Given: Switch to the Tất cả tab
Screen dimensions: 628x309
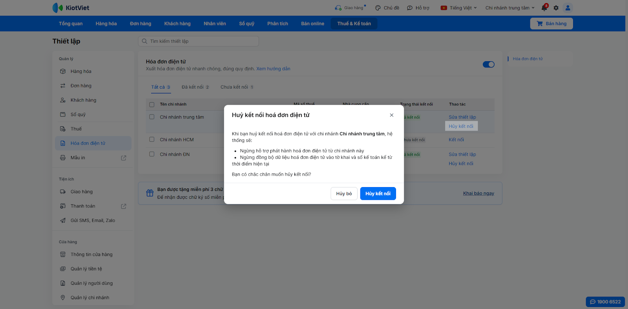Looking at the screenshot, I should pyautogui.click(x=161, y=87).
